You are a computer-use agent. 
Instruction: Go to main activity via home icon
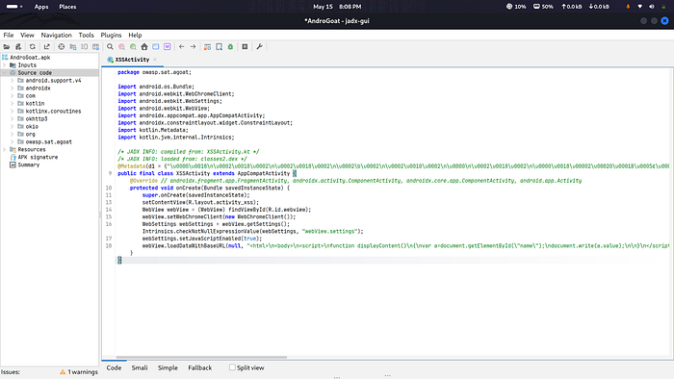[144, 47]
